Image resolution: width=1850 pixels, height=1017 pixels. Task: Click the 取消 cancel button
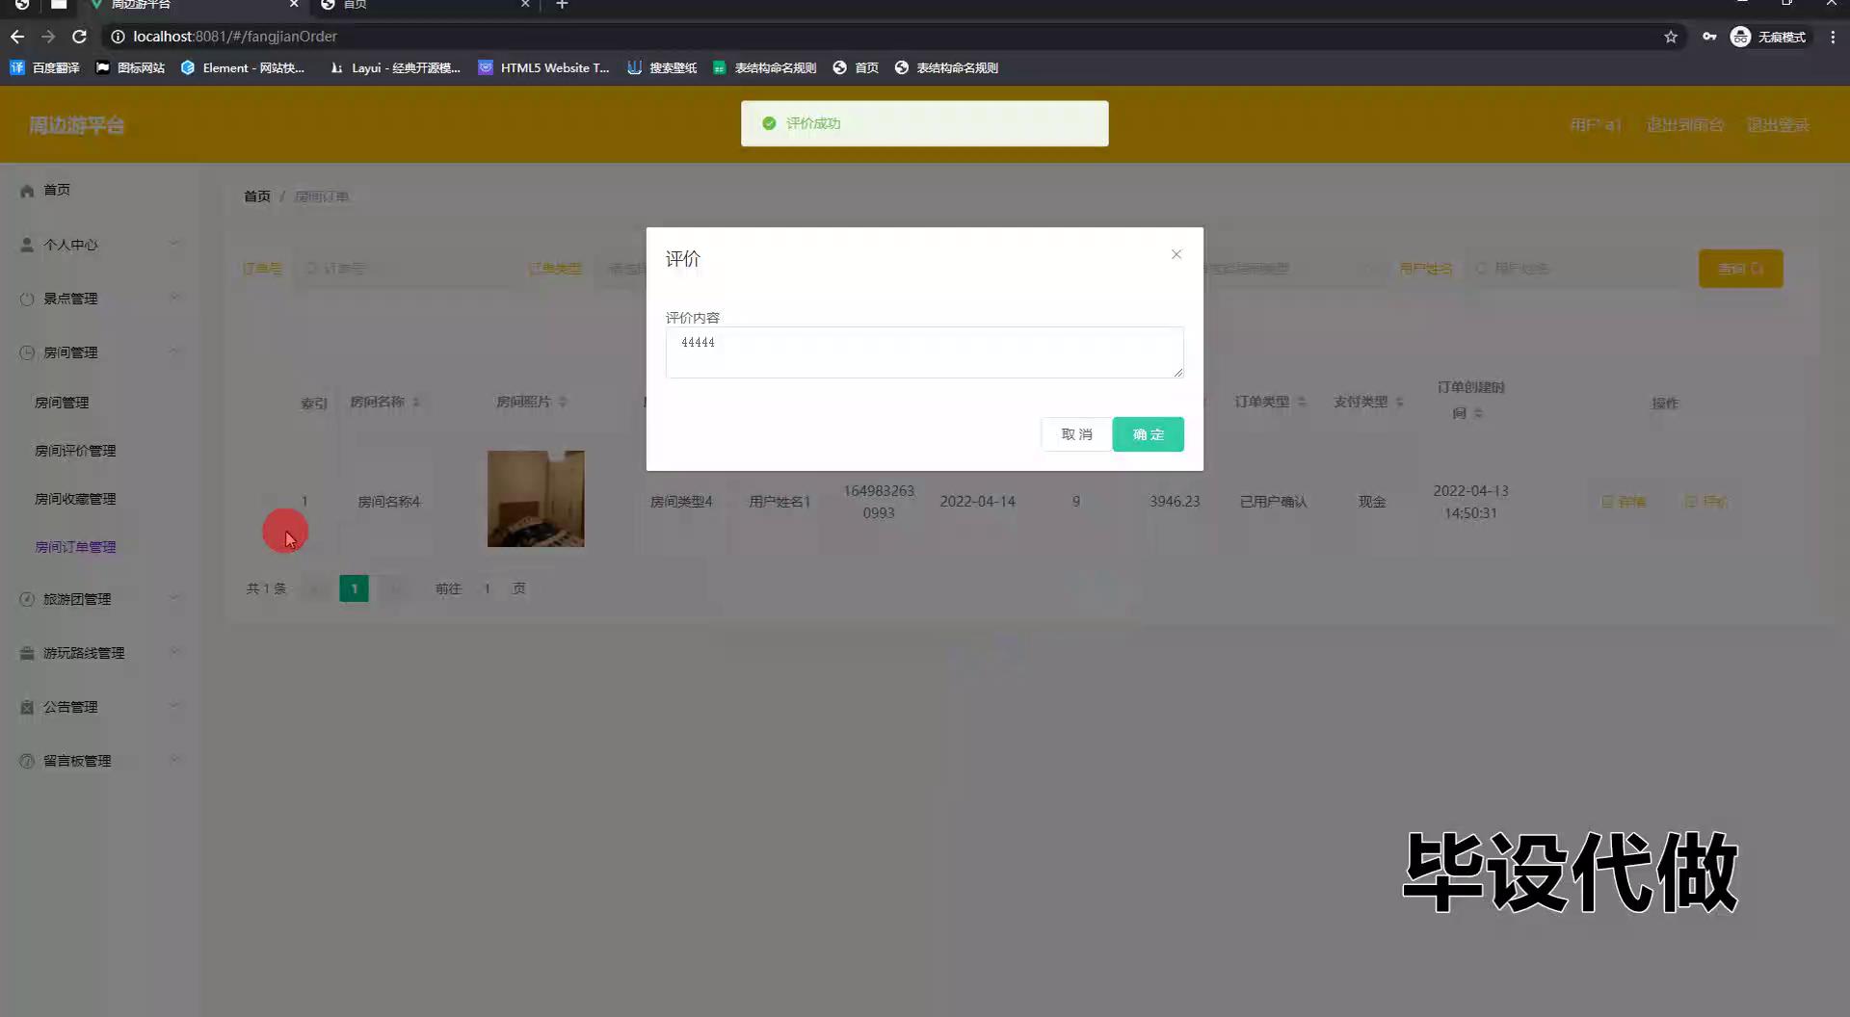(x=1076, y=434)
